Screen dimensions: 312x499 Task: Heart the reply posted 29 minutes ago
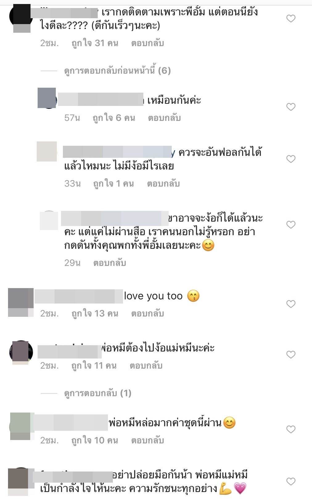click(291, 224)
